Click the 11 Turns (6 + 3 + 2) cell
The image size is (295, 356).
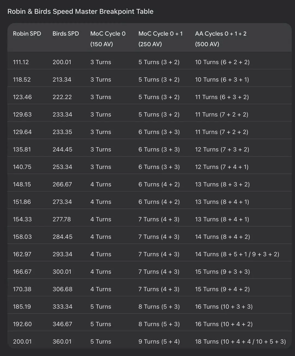point(222,97)
